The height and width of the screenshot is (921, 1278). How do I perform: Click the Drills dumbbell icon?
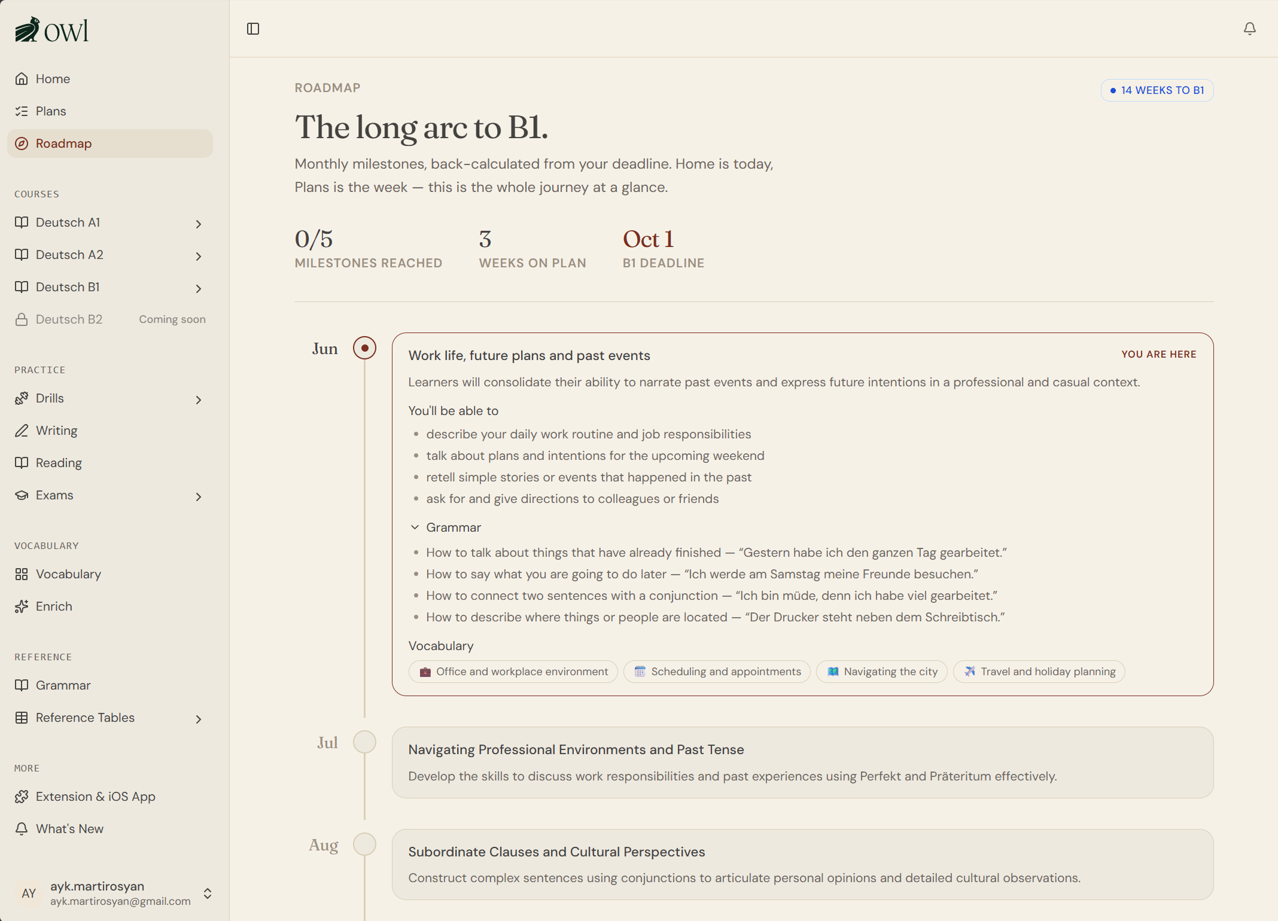point(22,398)
